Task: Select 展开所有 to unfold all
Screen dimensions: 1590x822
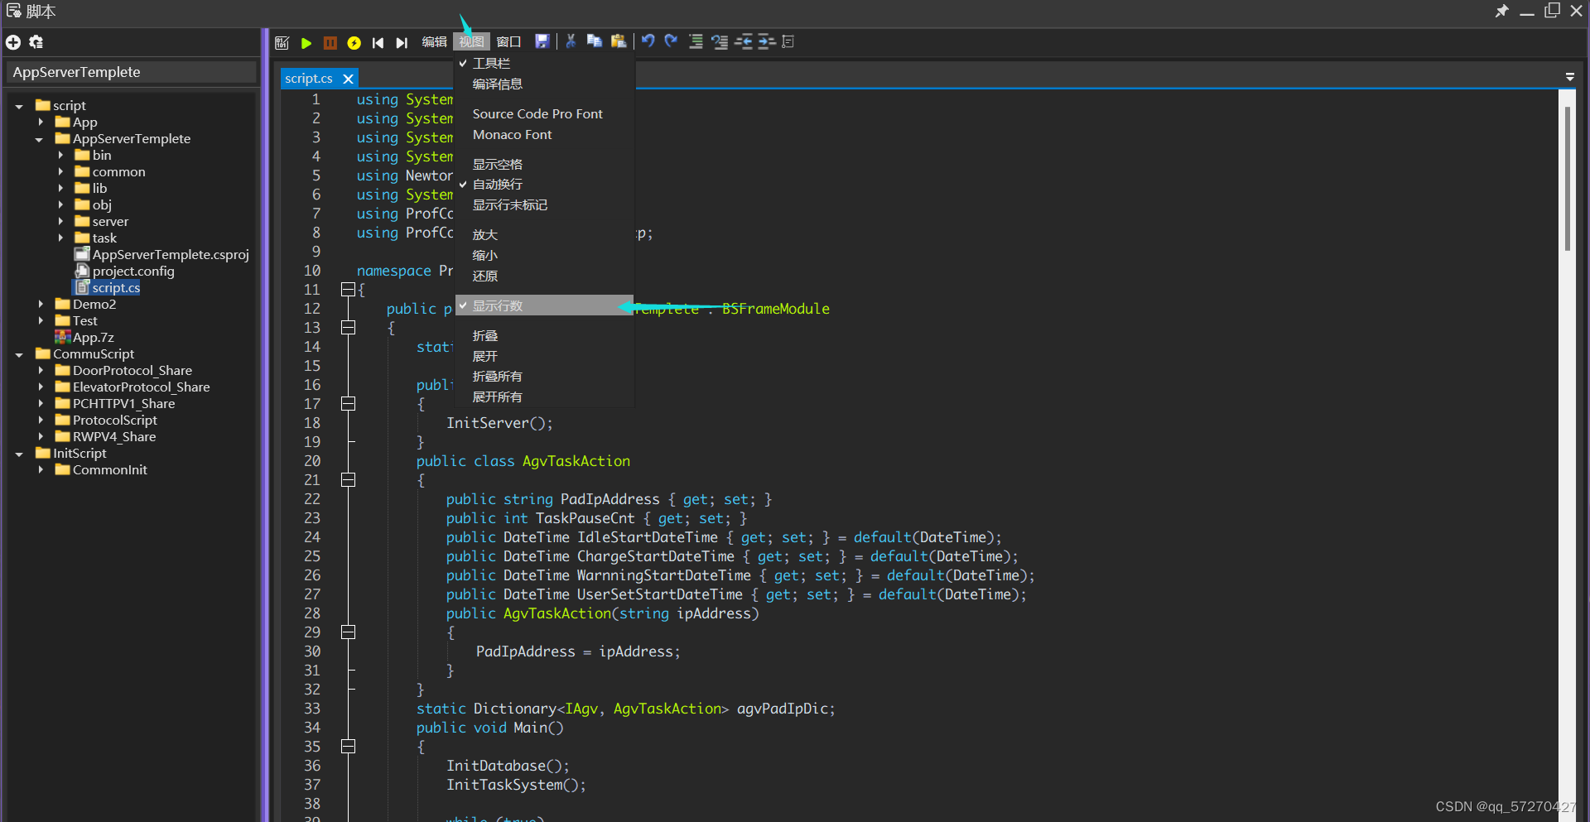Action: 545,397
